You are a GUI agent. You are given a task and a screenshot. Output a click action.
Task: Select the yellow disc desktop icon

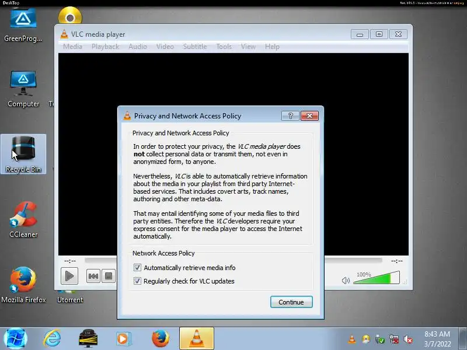coord(70,16)
